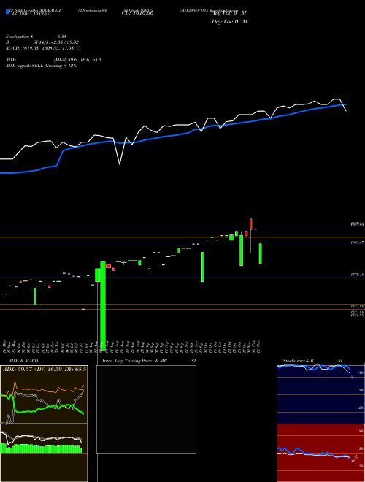Click the '1608.47' price axis label
Image resolution: width=365 pixels, height=482 pixels.
[x=357, y=242]
